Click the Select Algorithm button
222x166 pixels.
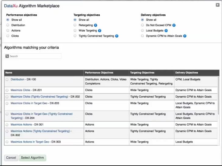pyautogui.click(x=32, y=158)
